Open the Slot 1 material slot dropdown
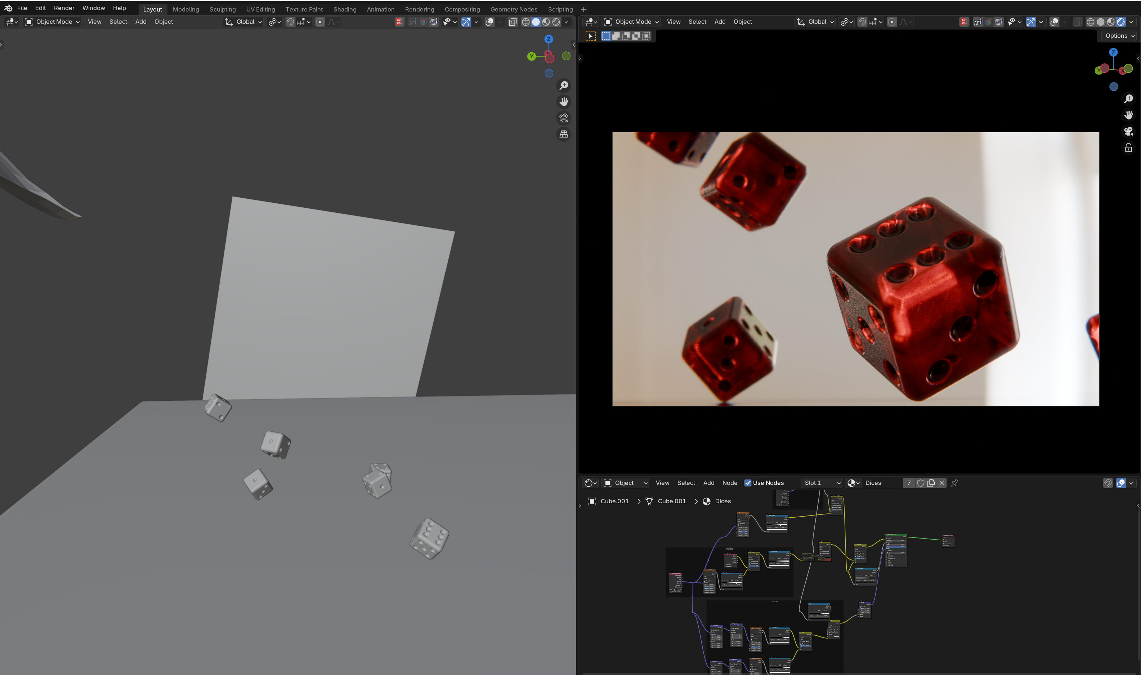The image size is (1141, 675). tap(822, 483)
